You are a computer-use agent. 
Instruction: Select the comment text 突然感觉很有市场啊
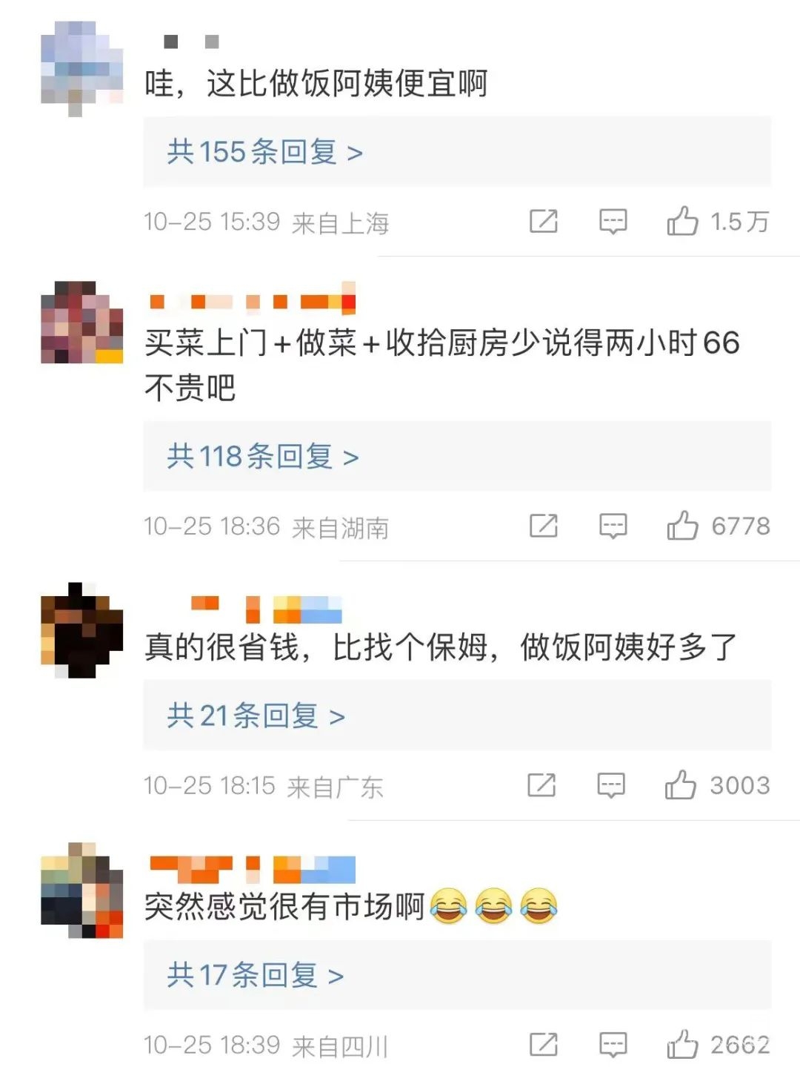tap(284, 906)
